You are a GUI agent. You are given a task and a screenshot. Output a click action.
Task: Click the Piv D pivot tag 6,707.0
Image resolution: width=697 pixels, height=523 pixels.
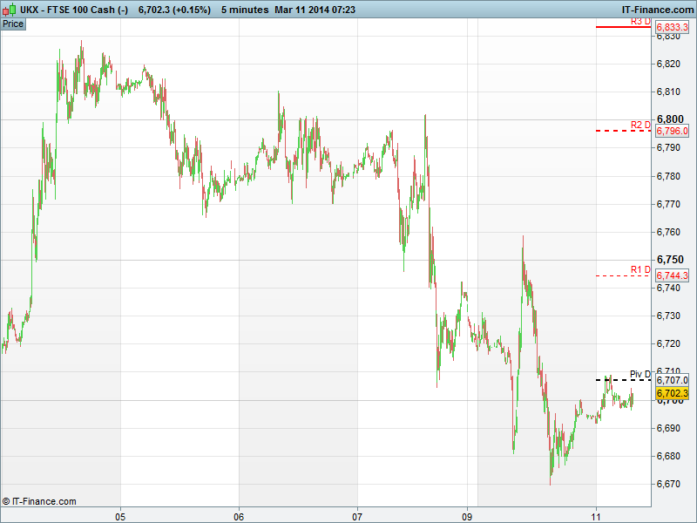coord(672,380)
